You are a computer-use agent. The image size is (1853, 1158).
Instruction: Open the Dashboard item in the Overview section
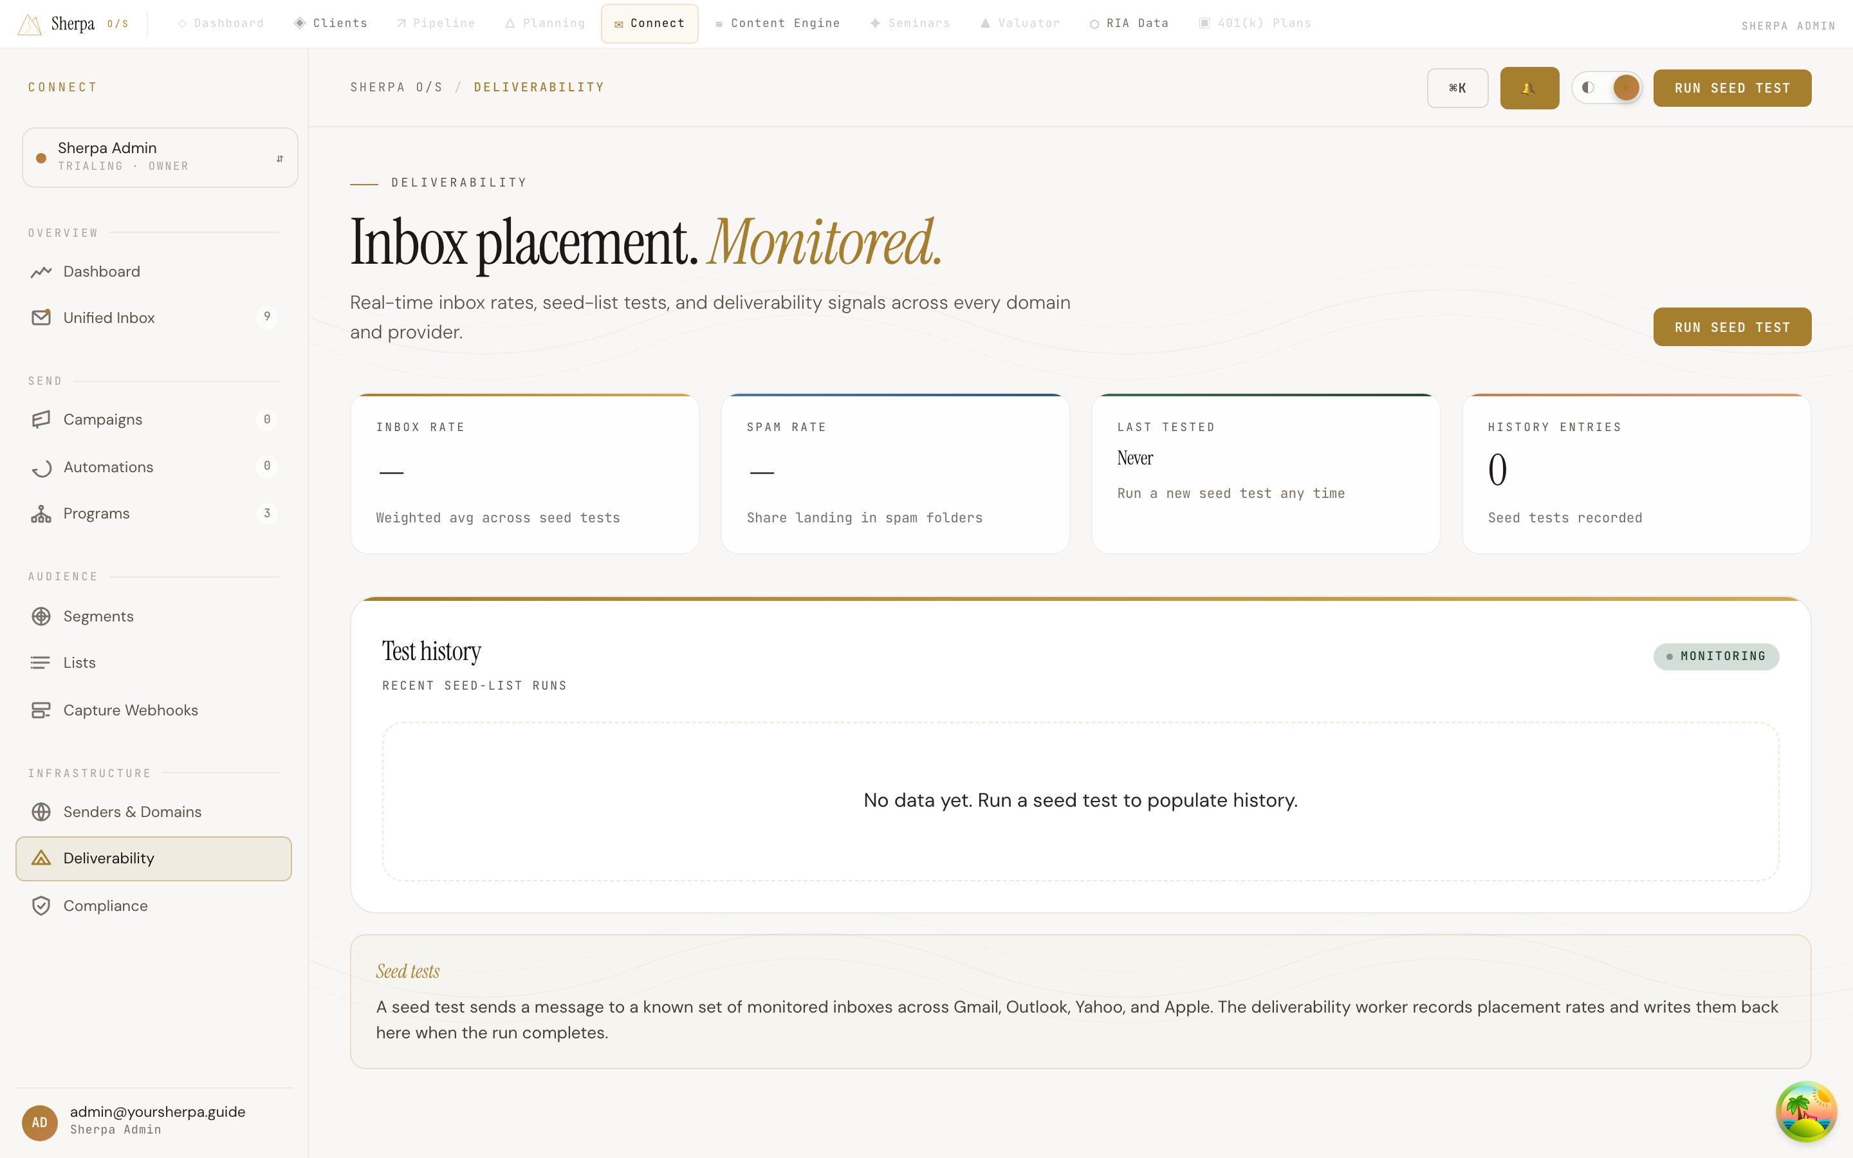pos(153,272)
